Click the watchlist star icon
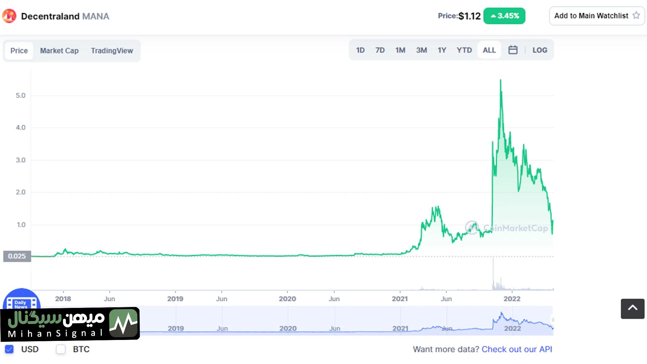The width and height of the screenshot is (647, 364). pos(636,15)
